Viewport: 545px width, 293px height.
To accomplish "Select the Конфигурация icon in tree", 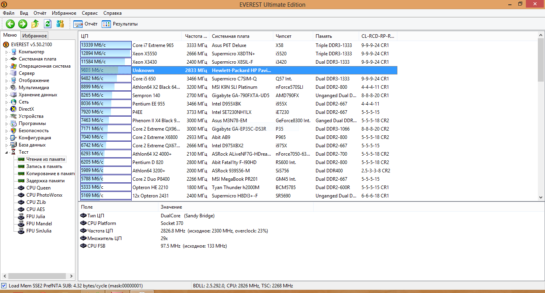I will tap(14, 138).
